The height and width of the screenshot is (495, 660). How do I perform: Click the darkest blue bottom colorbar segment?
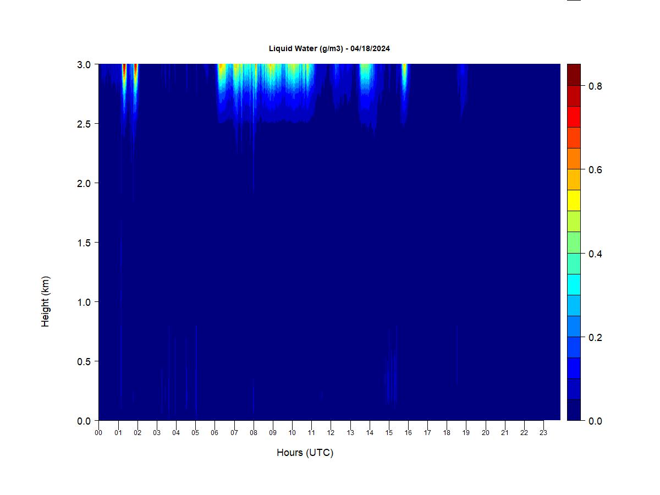574,410
